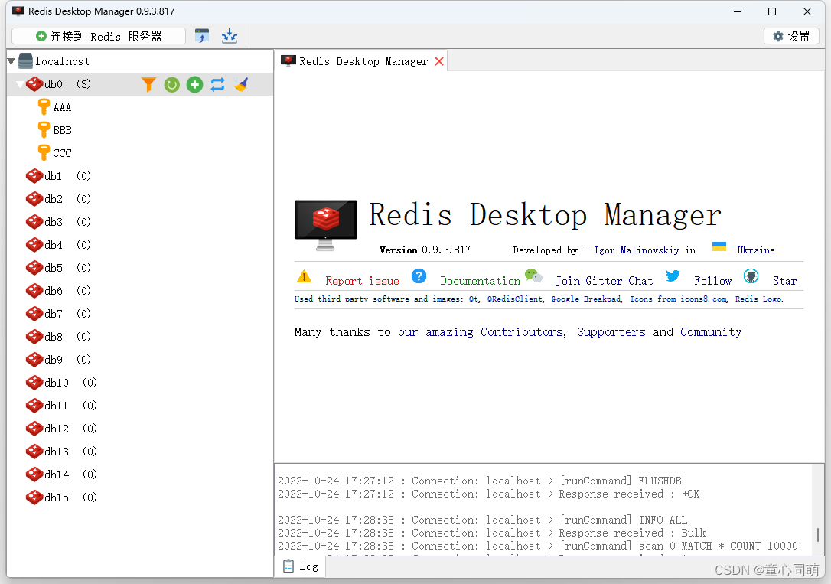831x584 pixels.
Task: Add a new key to db0
Action: (x=194, y=84)
